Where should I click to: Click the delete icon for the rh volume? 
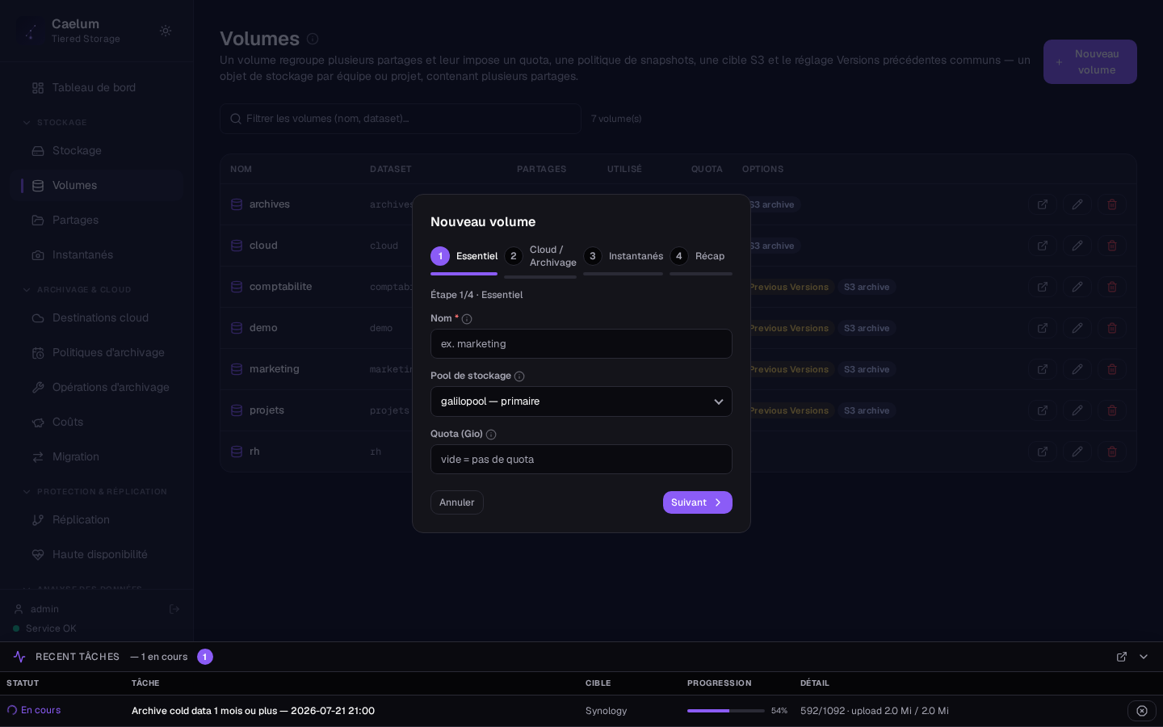pyautogui.click(x=1112, y=452)
